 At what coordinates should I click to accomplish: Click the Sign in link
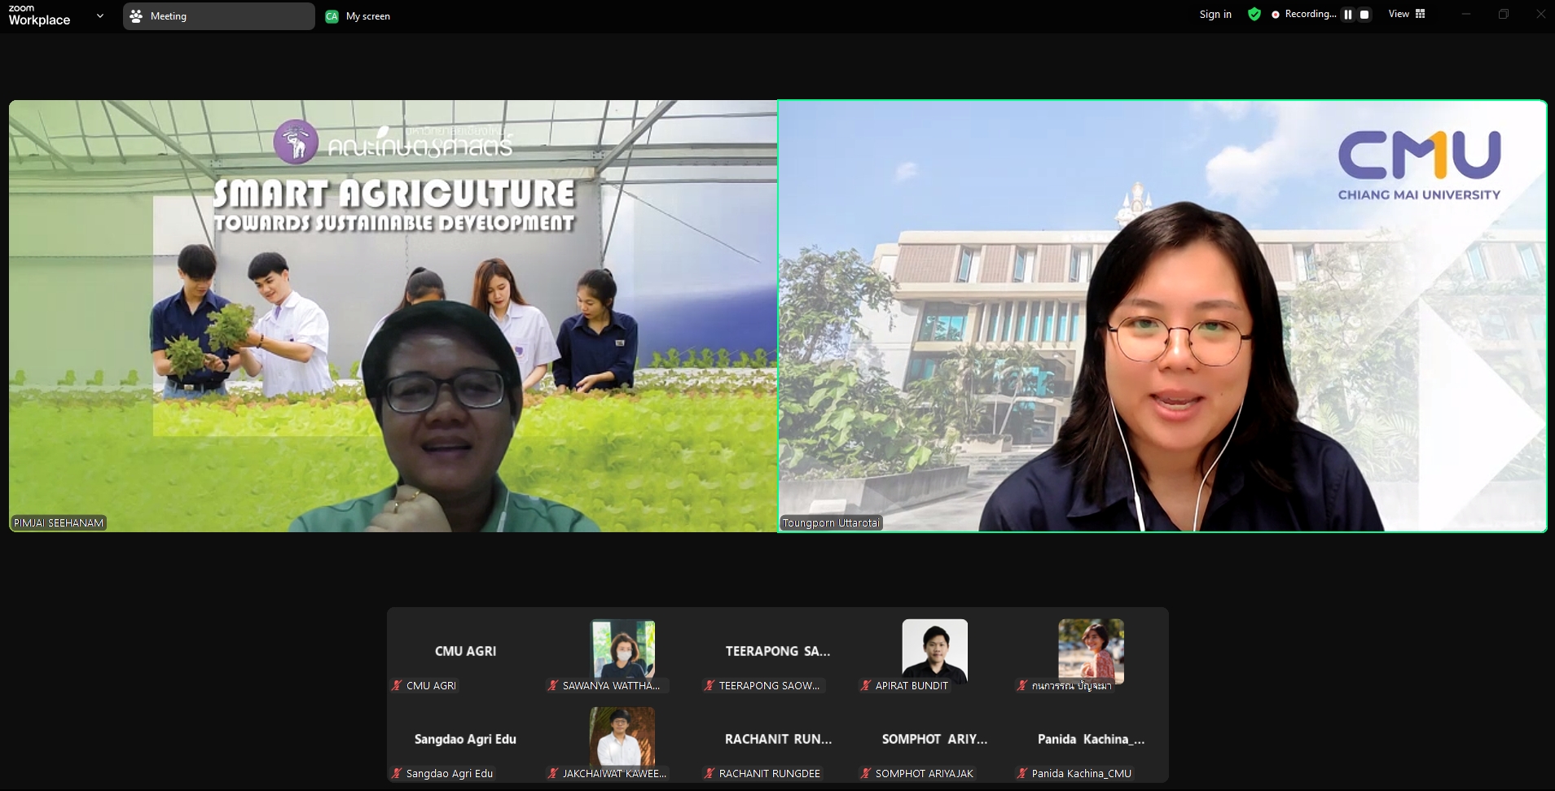point(1215,14)
